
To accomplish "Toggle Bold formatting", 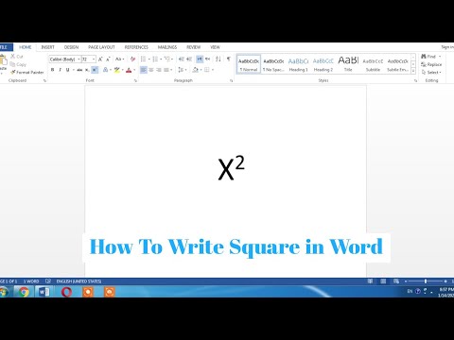I will (52, 70).
